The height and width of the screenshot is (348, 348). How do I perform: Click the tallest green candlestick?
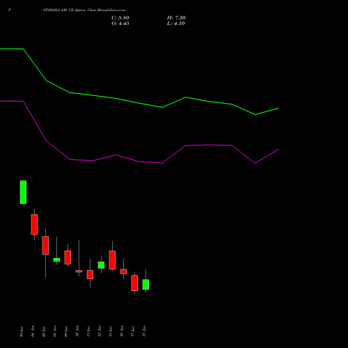coord(23,192)
